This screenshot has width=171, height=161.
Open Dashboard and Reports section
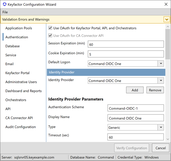(x=24, y=91)
